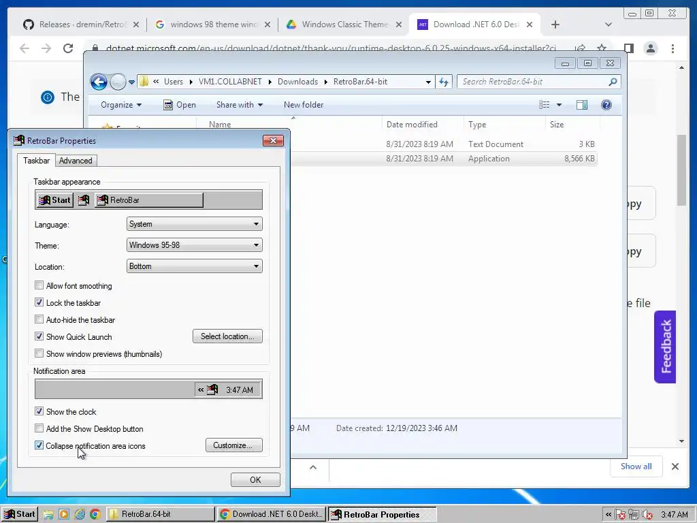Bookmark this page with the star icon

pyautogui.click(x=602, y=48)
